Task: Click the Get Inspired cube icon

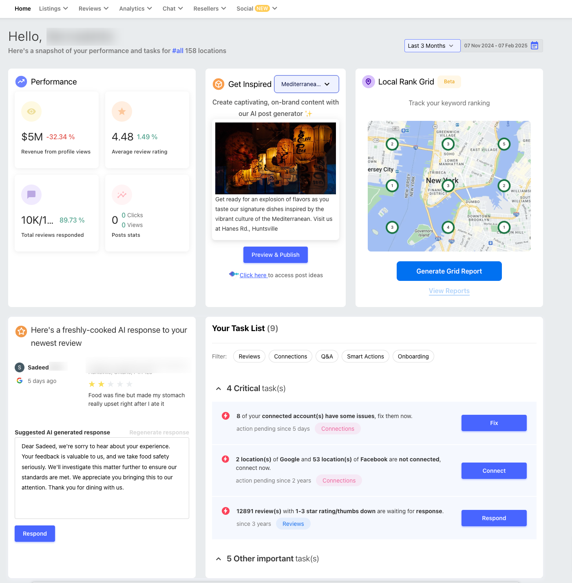Action: pyautogui.click(x=219, y=84)
